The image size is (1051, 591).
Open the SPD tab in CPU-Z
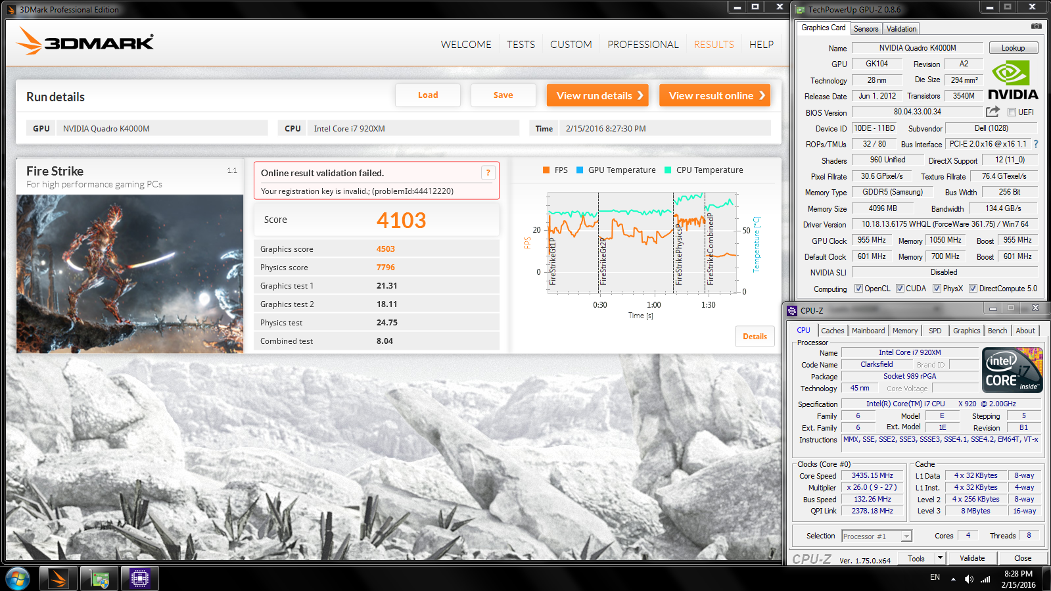tap(935, 331)
